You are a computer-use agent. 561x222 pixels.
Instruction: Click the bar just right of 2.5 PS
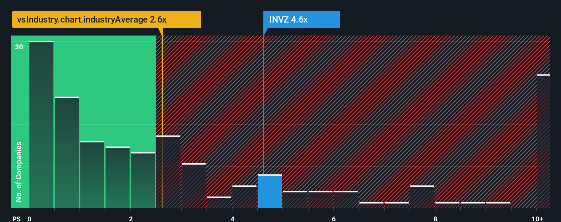168,172
